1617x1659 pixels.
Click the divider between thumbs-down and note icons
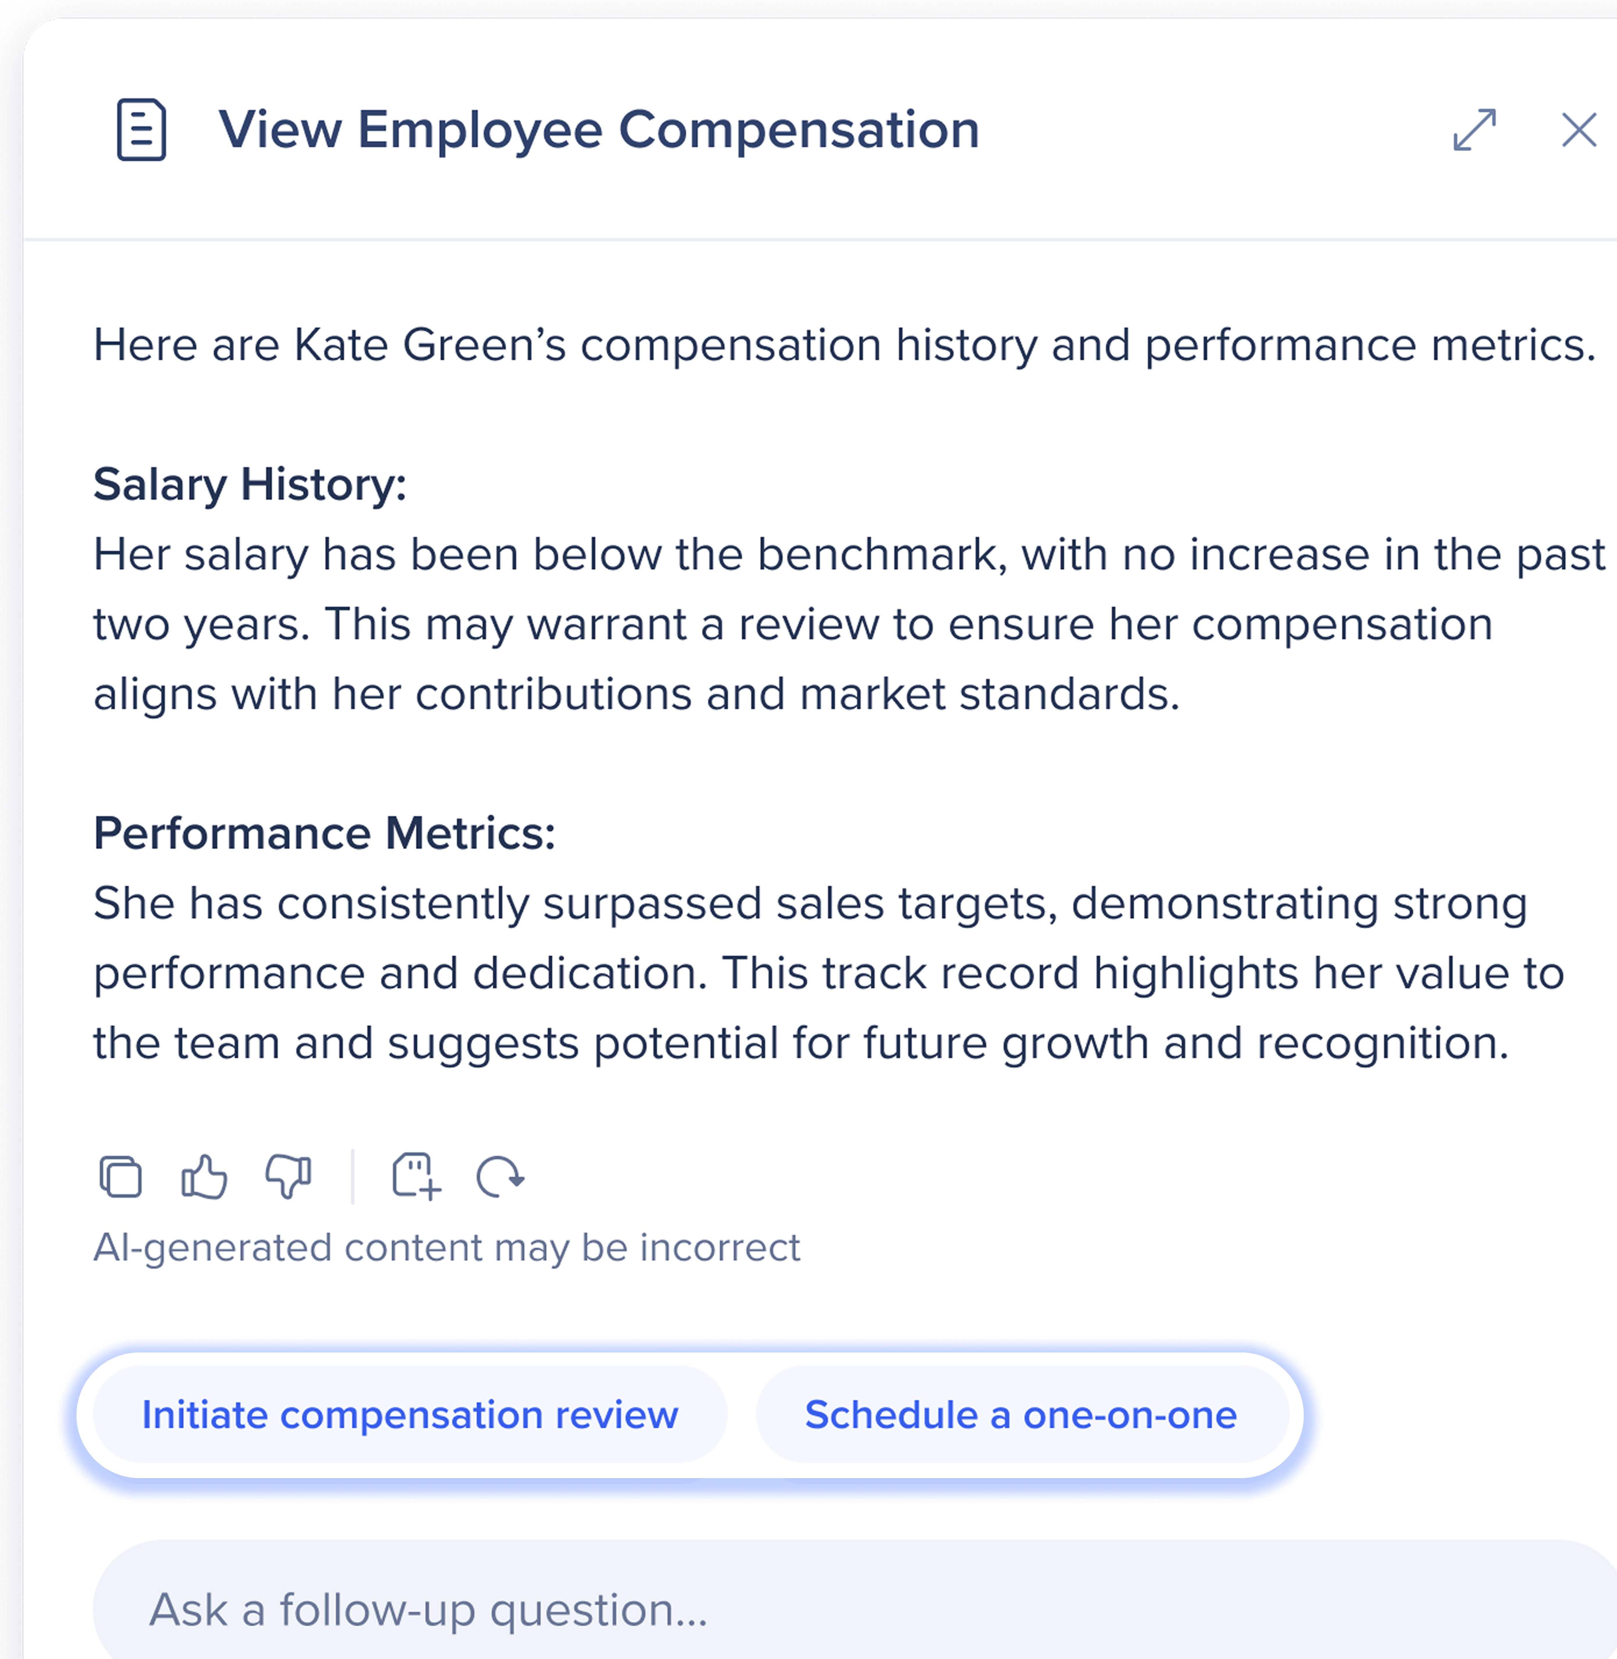click(352, 1176)
